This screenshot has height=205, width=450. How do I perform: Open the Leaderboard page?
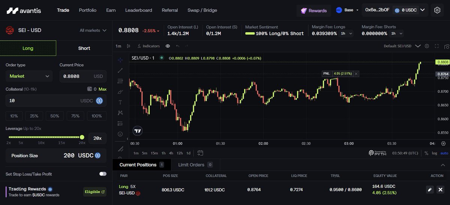139,10
